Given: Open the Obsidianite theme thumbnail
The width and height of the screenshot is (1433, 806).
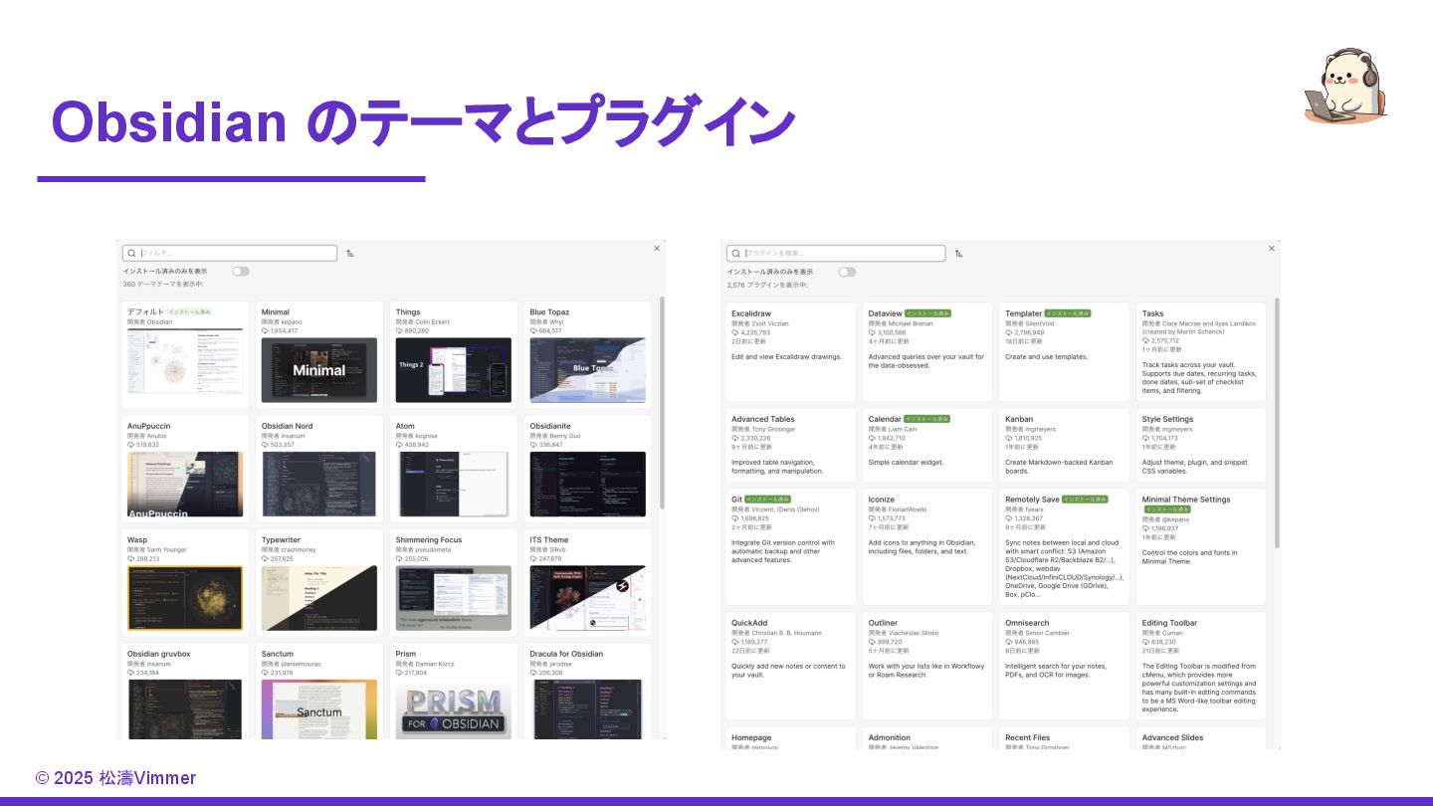Looking at the screenshot, I should 587,485.
